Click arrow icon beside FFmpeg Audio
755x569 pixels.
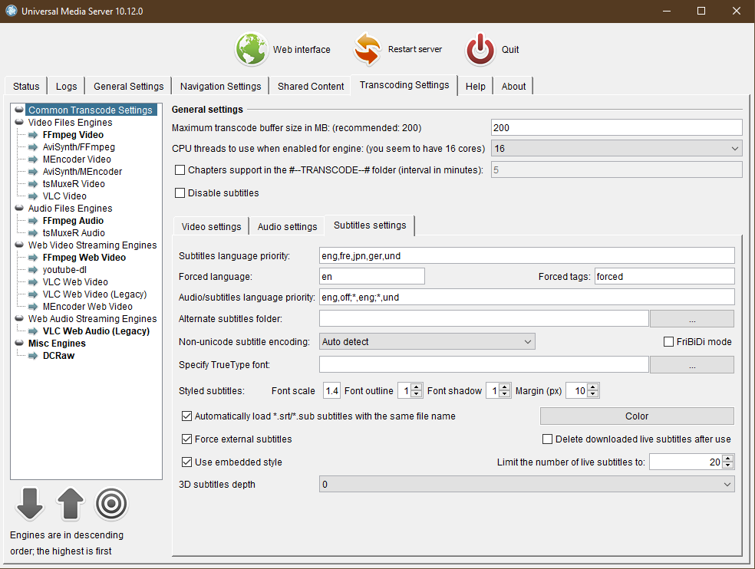(33, 221)
